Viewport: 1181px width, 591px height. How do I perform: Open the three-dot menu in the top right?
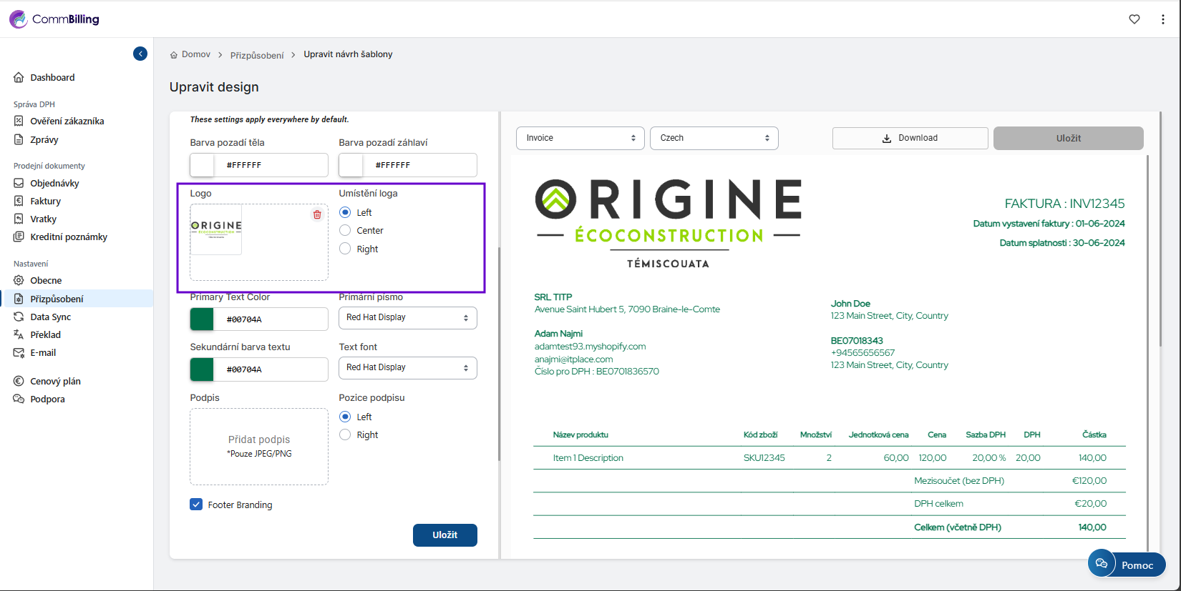coord(1162,19)
